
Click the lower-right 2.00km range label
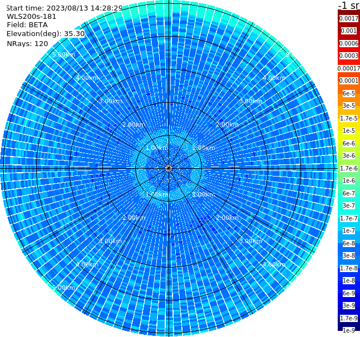coord(227,218)
